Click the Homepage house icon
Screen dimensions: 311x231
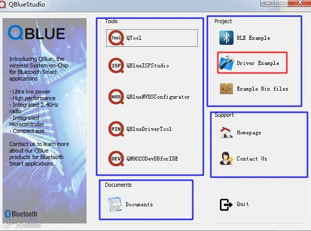pyautogui.click(x=226, y=132)
